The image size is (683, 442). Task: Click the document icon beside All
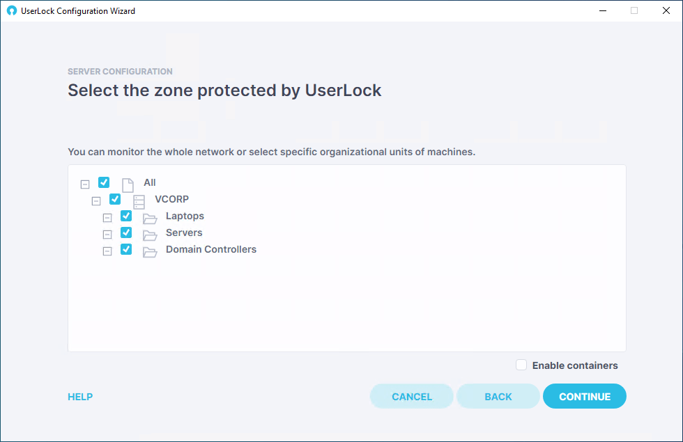pyautogui.click(x=128, y=185)
